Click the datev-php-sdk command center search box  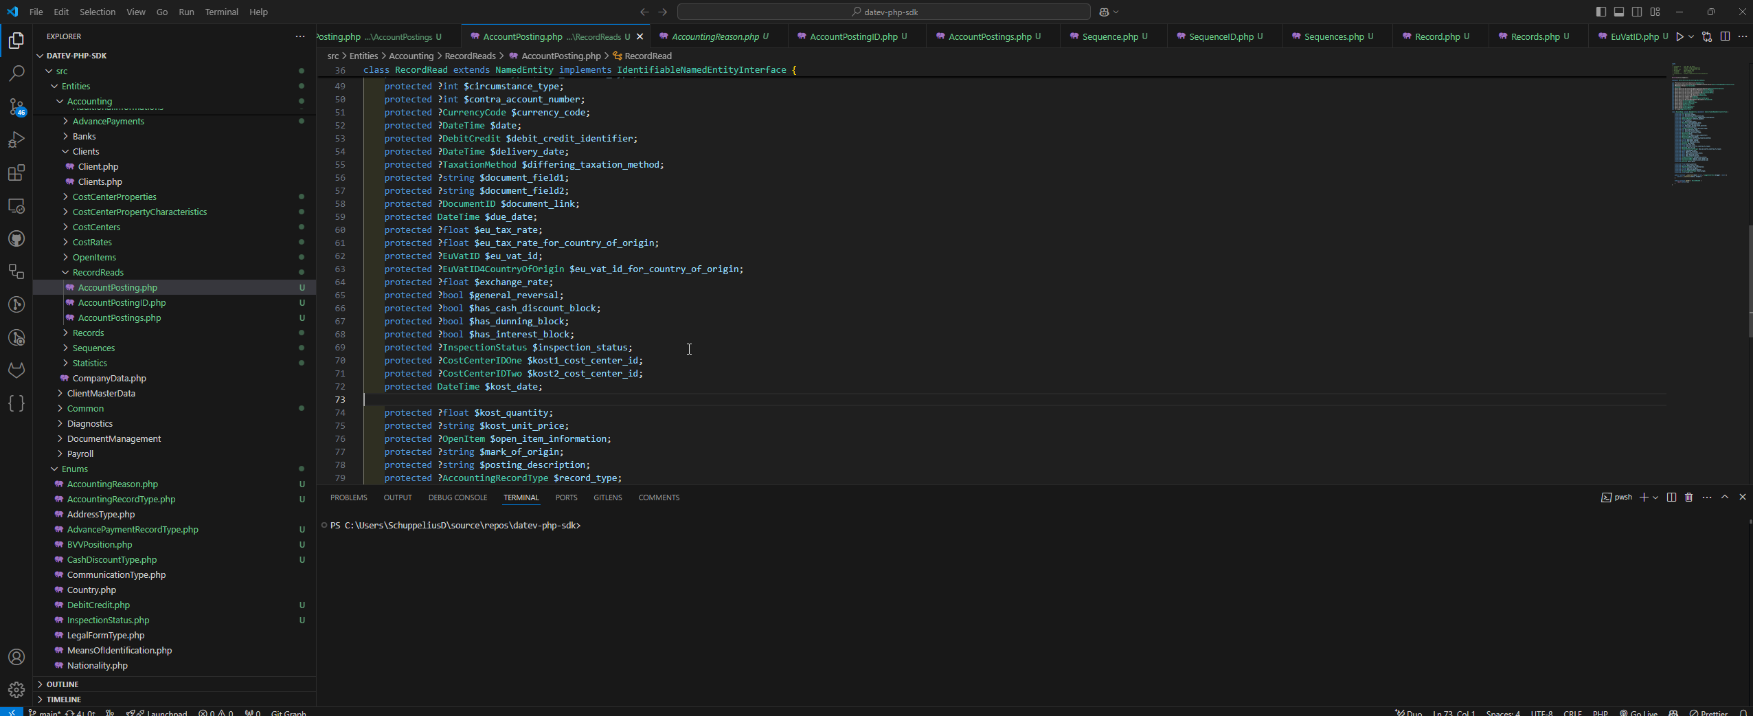point(883,12)
